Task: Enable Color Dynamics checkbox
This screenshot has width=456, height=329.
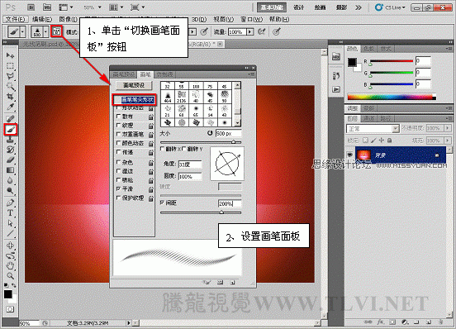Action: pos(118,143)
